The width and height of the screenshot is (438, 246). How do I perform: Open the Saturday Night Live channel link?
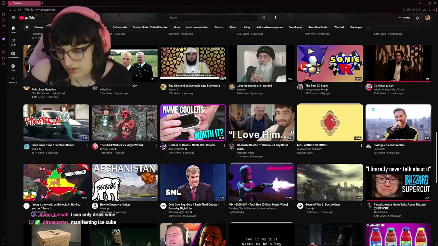(179, 212)
